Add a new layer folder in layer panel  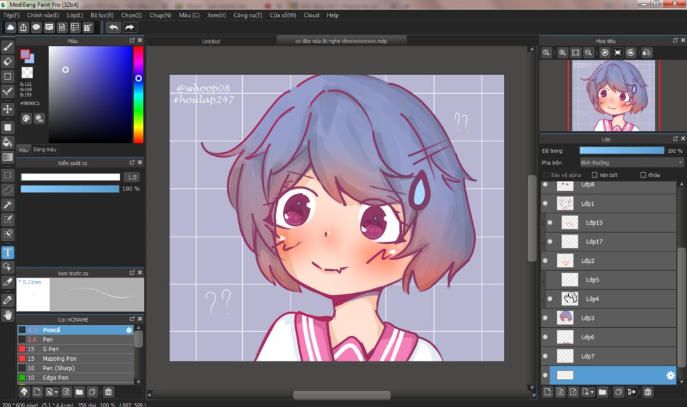pyautogui.click(x=602, y=392)
